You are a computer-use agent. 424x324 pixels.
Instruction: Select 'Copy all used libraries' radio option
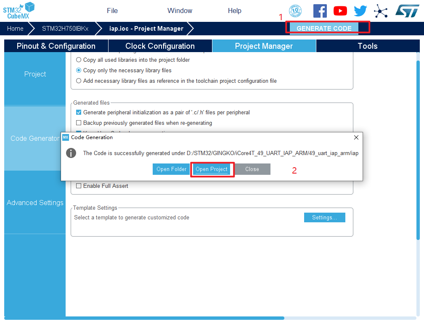(x=79, y=60)
